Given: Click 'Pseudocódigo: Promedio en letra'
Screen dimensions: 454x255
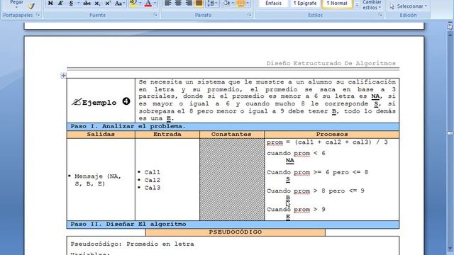Looking at the screenshot, I should (133, 244).
